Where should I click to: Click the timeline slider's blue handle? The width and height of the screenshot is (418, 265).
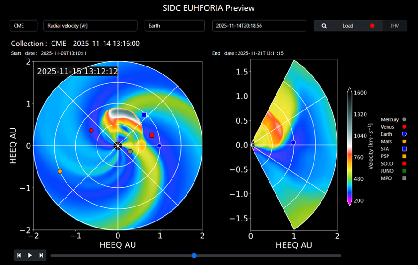[x=194, y=255]
